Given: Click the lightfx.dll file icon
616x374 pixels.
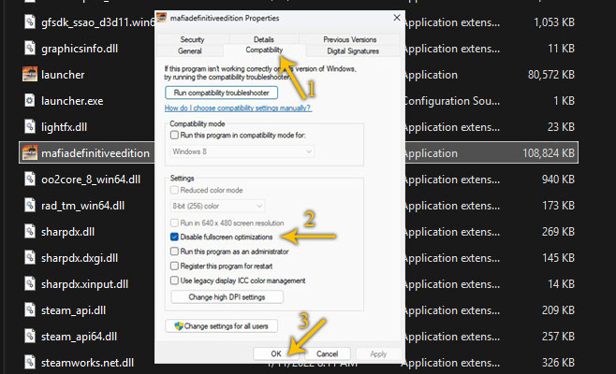Looking at the screenshot, I should coord(30,127).
